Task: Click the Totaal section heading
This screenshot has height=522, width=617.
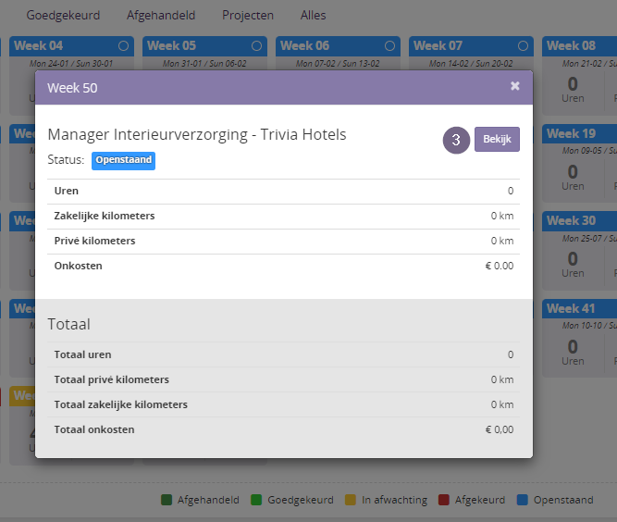Action: click(68, 324)
